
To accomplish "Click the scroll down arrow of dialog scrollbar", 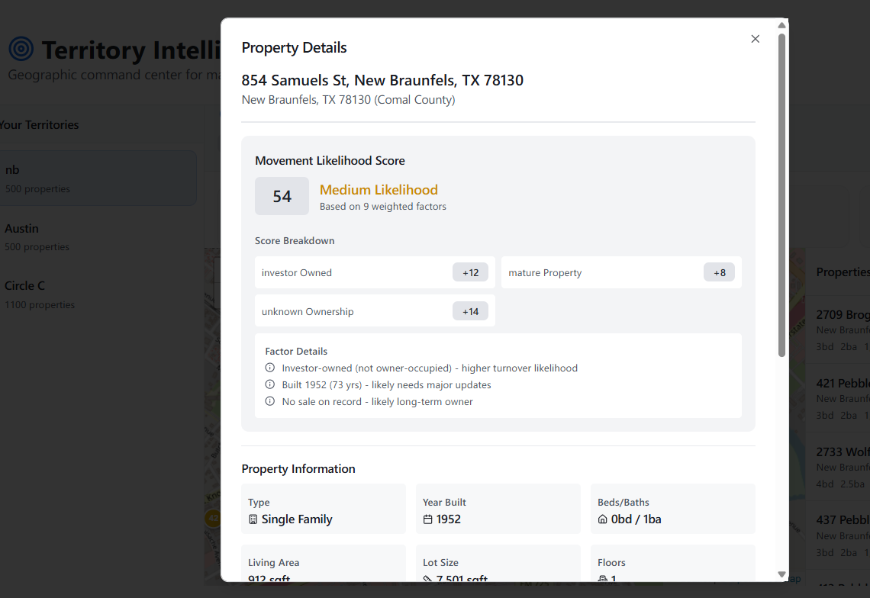I will 781,574.
